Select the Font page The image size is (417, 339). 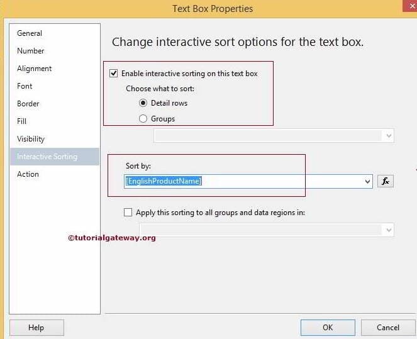25,86
